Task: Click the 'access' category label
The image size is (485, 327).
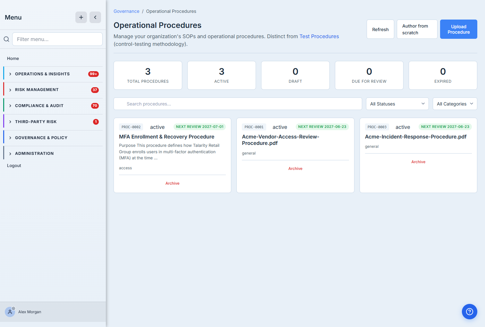Action: point(125,168)
